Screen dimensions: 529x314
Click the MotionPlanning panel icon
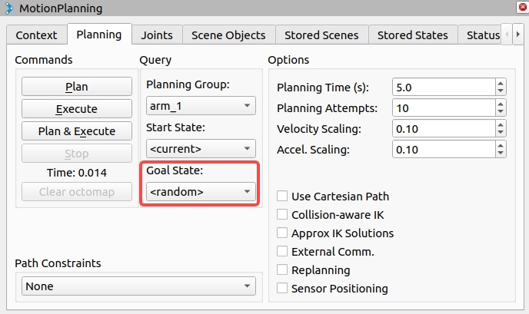tap(8, 8)
